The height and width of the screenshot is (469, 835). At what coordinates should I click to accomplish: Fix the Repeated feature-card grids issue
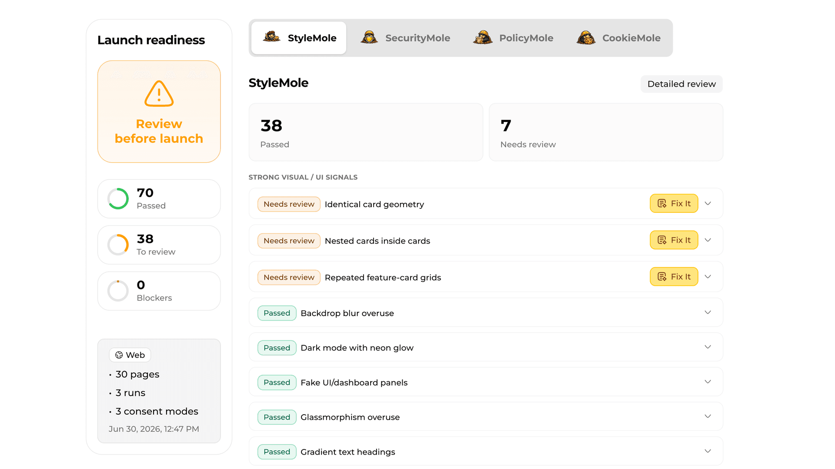pyautogui.click(x=674, y=277)
